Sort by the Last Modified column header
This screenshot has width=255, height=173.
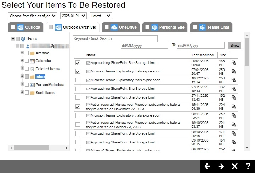coord(202,55)
